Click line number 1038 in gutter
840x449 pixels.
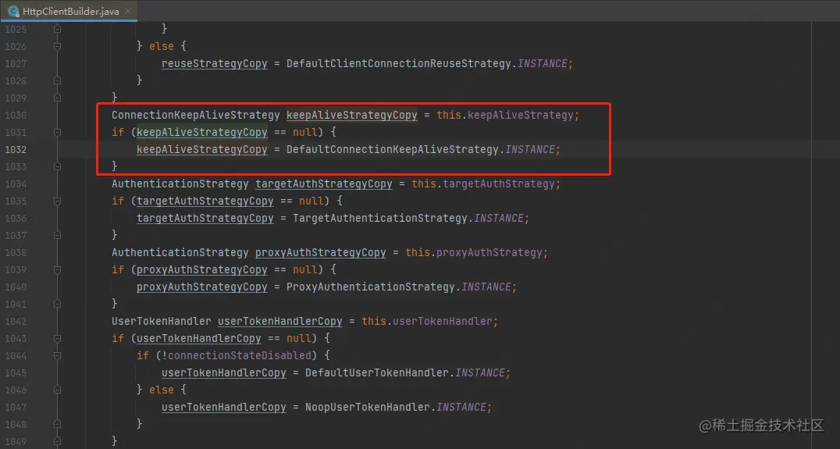pyautogui.click(x=16, y=252)
